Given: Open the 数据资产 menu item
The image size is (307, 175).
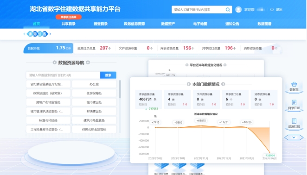Looking at the screenshot, I should [x=168, y=24].
